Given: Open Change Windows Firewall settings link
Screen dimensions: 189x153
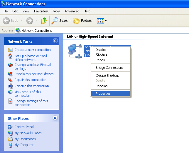Looking at the screenshot, I should tap(33, 67).
